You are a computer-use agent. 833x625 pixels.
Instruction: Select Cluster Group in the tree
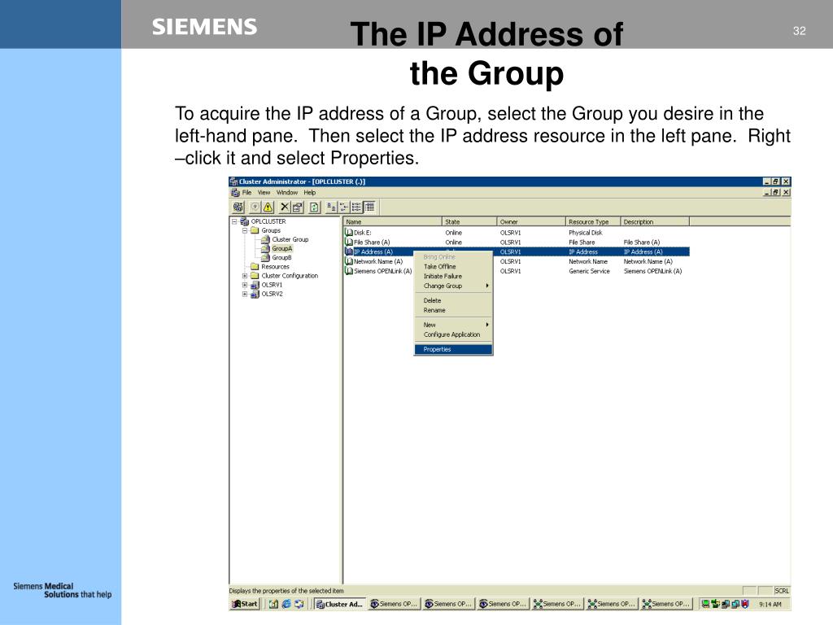(x=290, y=240)
